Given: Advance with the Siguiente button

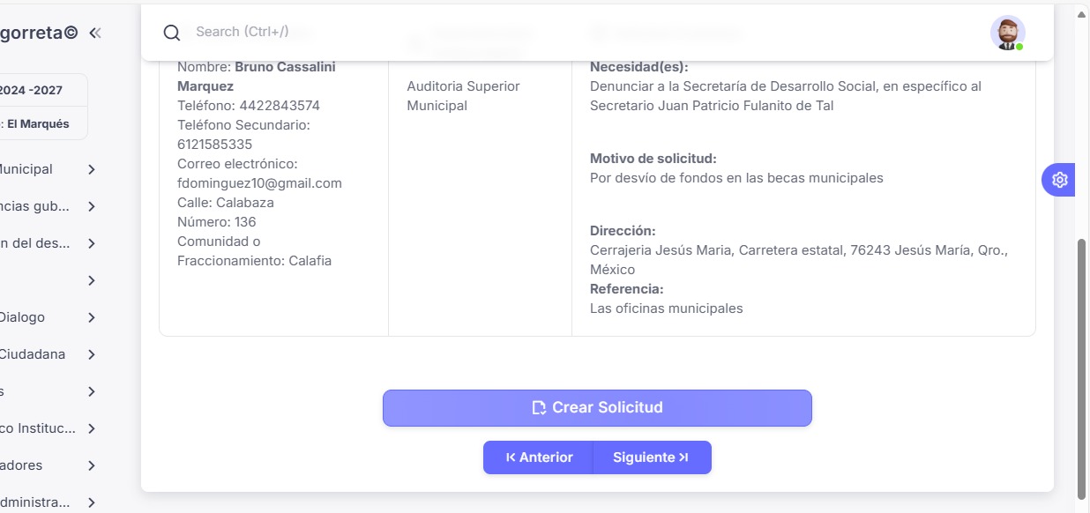Looking at the screenshot, I should [x=651, y=457].
